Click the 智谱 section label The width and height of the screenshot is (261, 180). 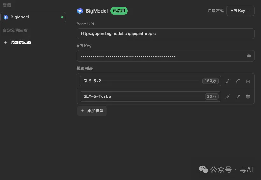7,5
